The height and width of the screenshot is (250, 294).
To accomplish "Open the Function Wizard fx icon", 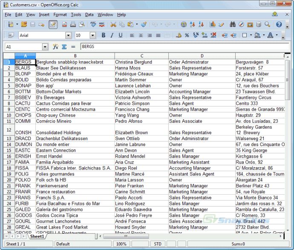I will click(55, 47).
